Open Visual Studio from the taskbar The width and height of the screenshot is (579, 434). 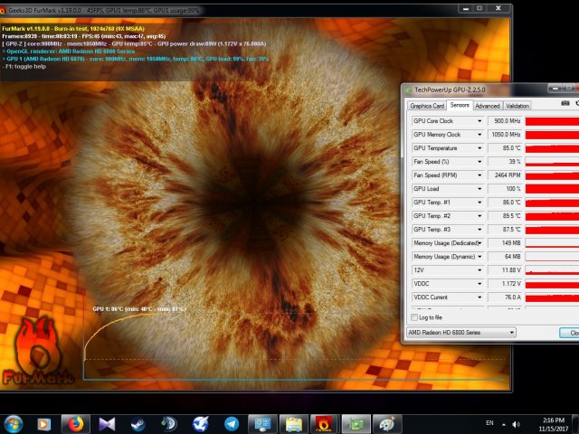tap(107, 423)
